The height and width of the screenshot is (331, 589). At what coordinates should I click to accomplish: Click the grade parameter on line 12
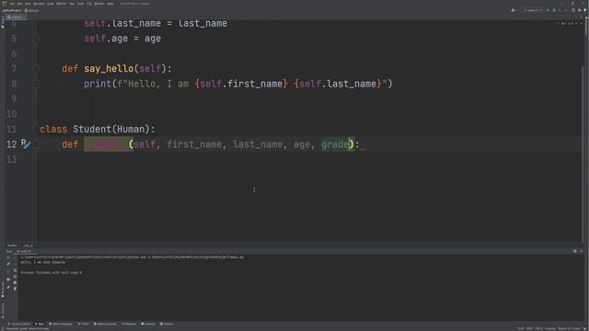click(335, 144)
